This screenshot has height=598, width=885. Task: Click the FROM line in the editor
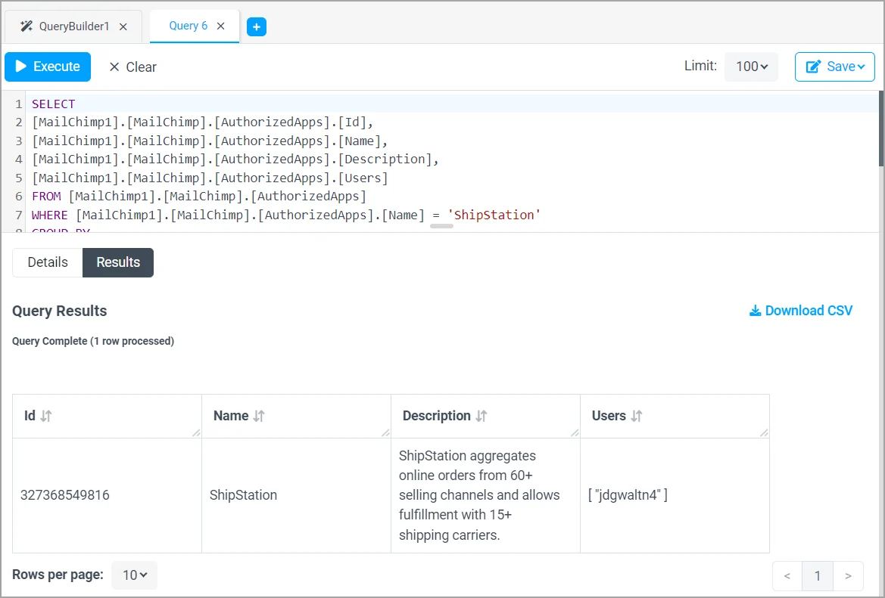point(199,196)
